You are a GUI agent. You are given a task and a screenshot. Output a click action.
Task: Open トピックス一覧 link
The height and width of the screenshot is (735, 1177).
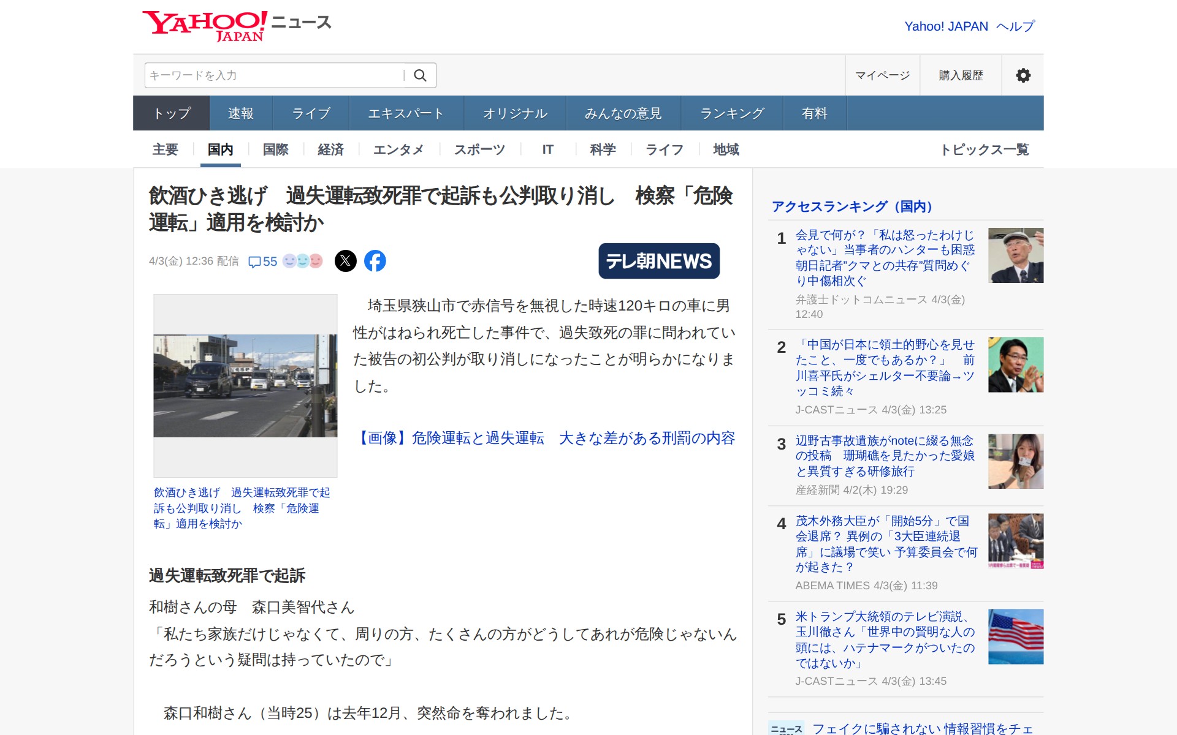pos(985,149)
